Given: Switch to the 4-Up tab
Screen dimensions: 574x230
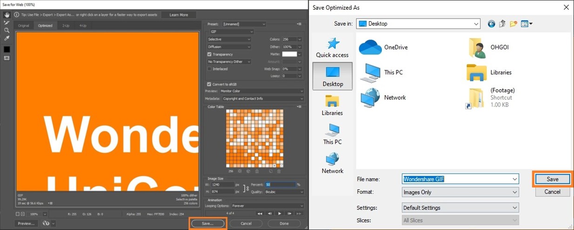Looking at the screenshot, I should [x=82, y=26].
